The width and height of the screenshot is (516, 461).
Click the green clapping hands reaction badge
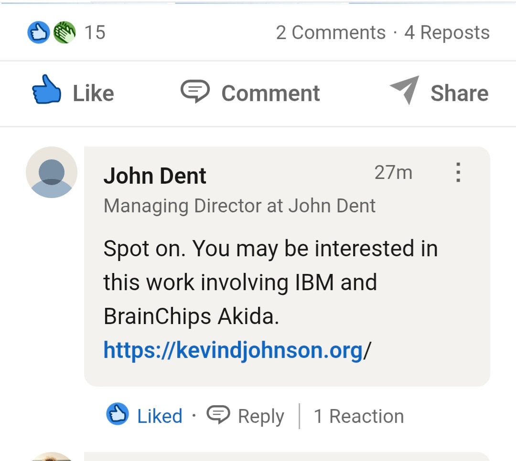(65, 32)
